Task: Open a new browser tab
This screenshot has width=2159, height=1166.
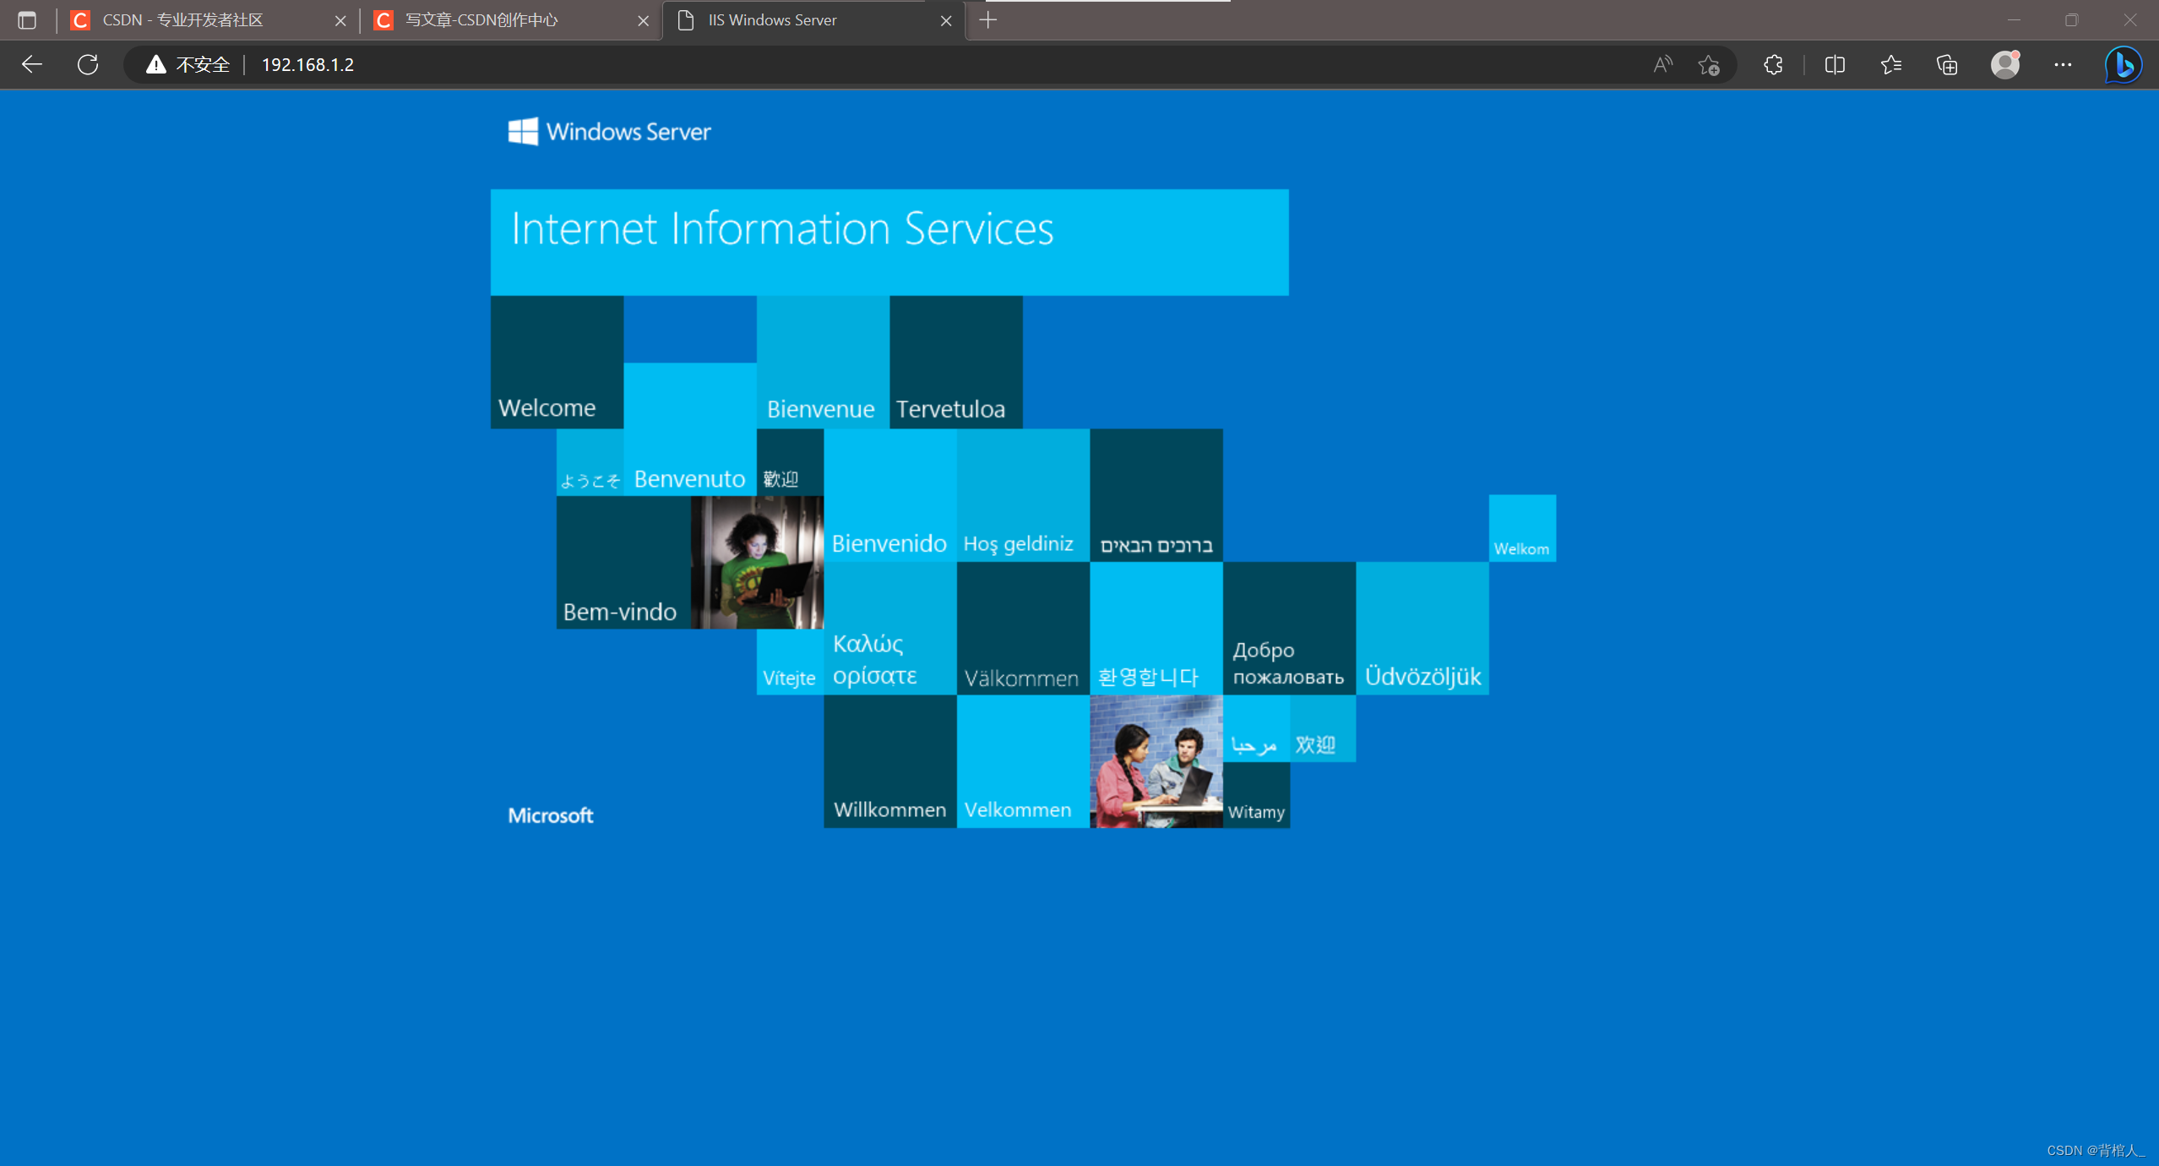Action: click(988, 20)
